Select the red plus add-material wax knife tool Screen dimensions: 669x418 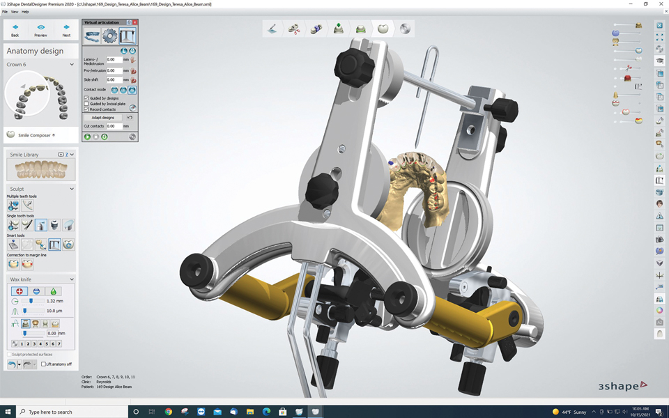(x=20, y=291)
